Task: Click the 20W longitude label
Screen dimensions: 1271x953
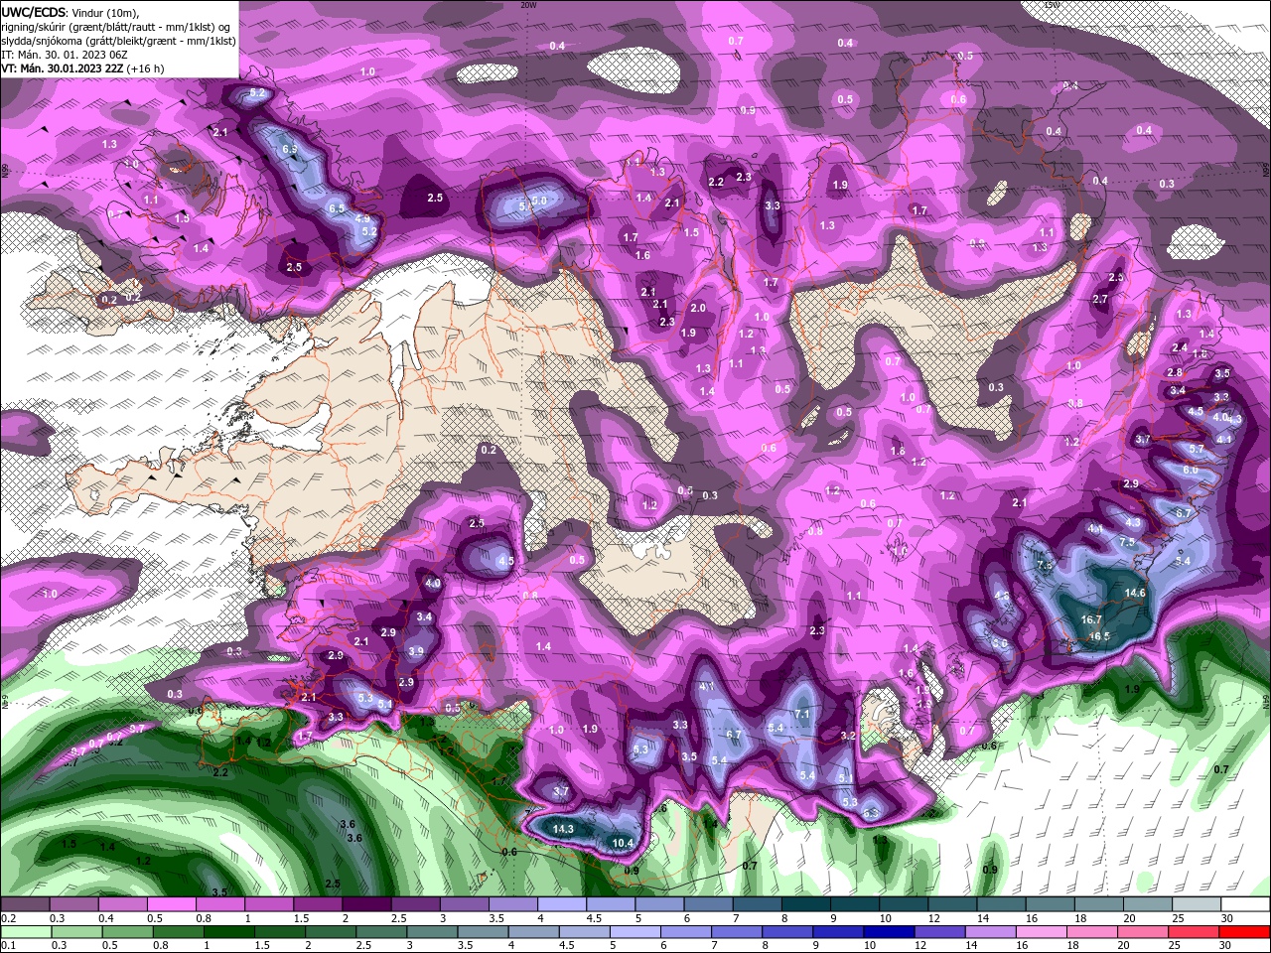Action: coord(528,4)
